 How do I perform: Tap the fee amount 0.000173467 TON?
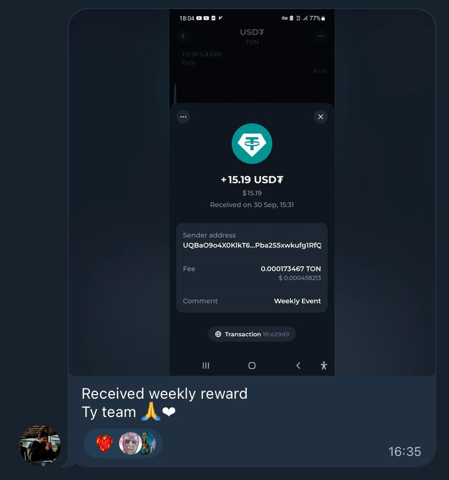click(290, 269)
